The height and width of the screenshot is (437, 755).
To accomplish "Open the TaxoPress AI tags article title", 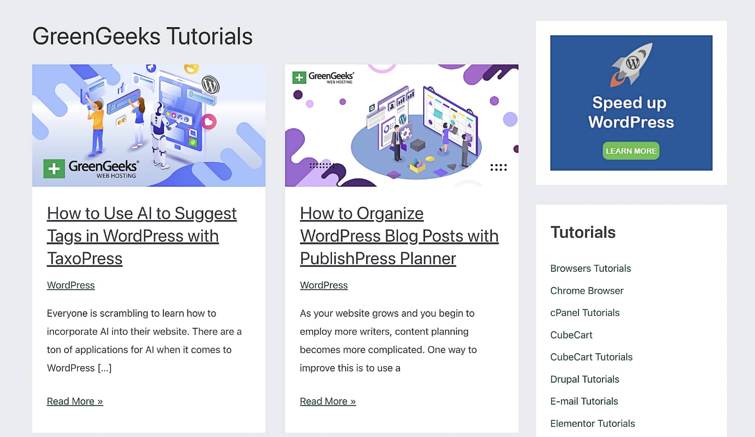I will coord(141,235).
